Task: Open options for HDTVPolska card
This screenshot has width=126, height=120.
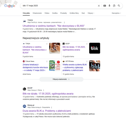Action: pyautogui.click(x=87, y=61)
